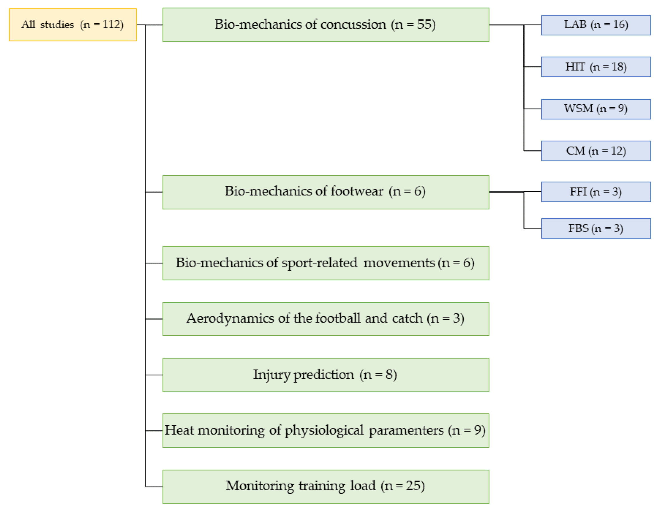Click the Heat monitoring of physiological parameters box
Viewport: 660px width, 512px height.
(x=326, y=431)
